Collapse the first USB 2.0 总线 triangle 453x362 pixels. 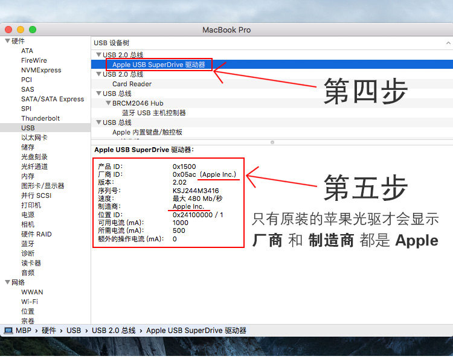[98, 54]
